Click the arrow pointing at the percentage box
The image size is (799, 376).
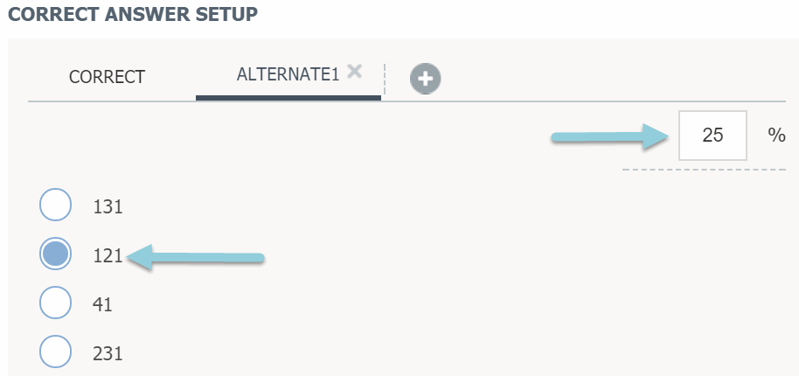(607, 136)
